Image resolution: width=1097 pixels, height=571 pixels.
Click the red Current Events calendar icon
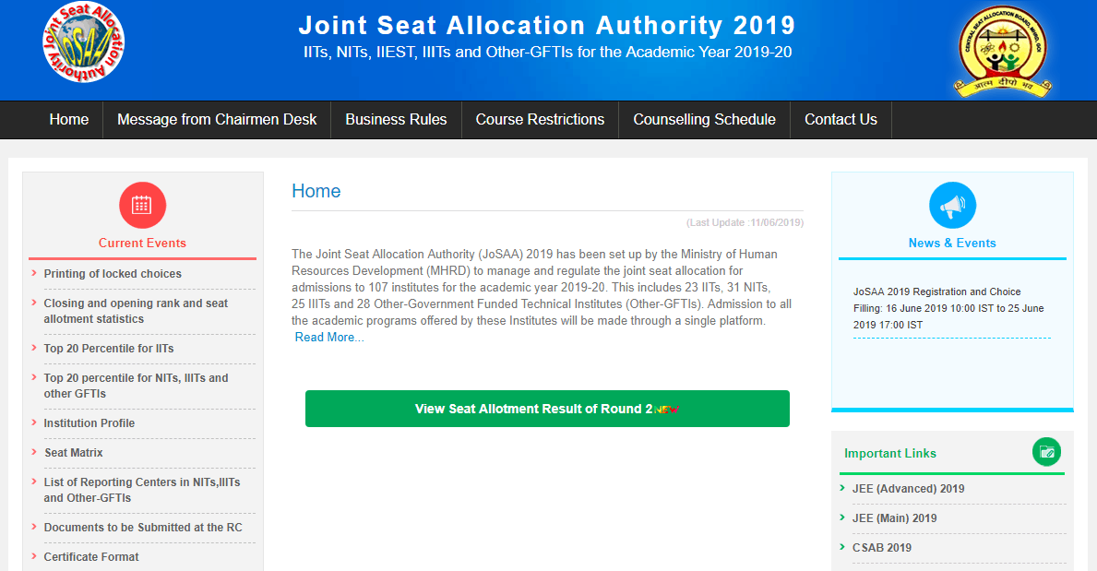pos(142,205)
